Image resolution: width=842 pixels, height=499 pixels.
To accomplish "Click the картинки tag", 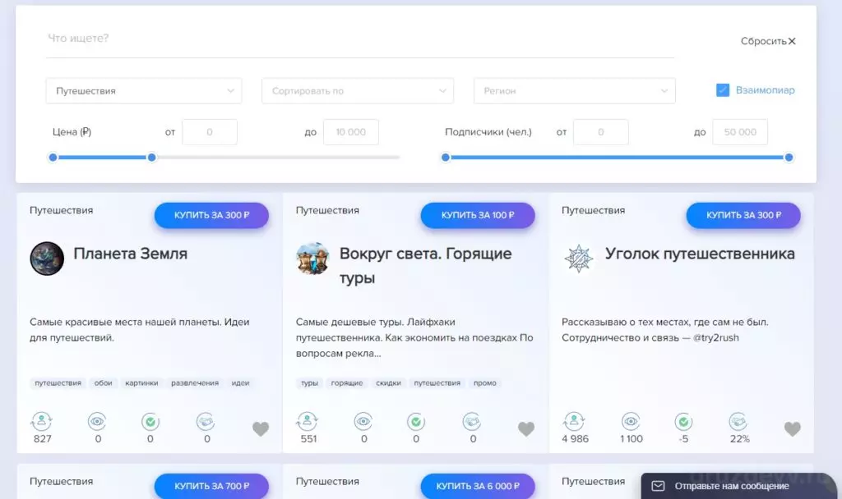I will (141, 383).
